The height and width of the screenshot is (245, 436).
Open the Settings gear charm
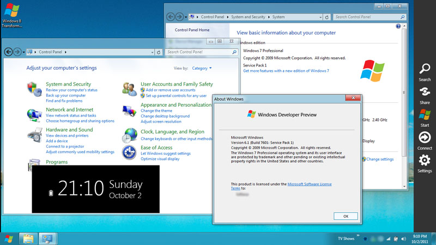pyautogui.click(x=425, y=161)
